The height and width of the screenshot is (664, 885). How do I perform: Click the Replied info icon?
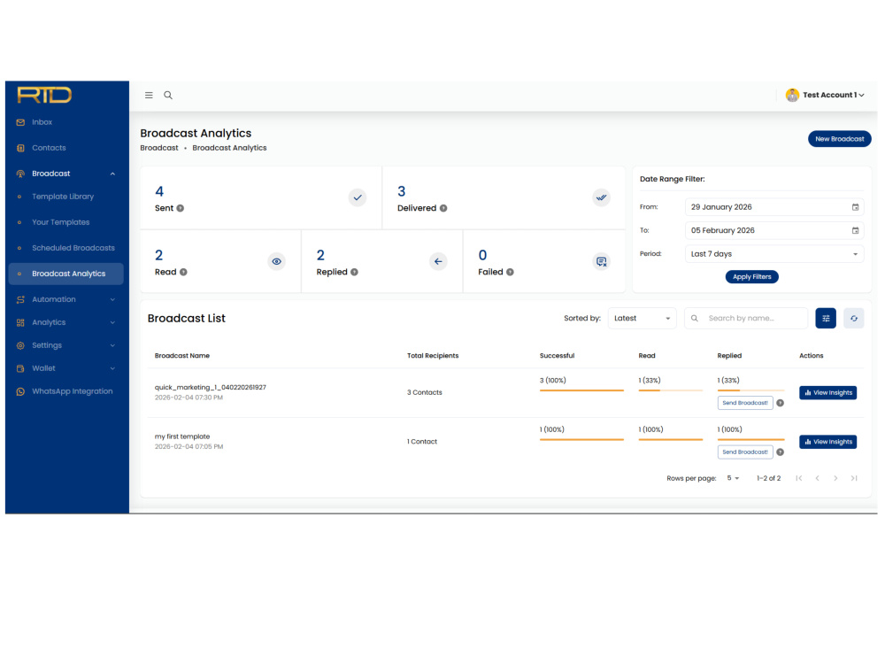[x=355, y=272]
